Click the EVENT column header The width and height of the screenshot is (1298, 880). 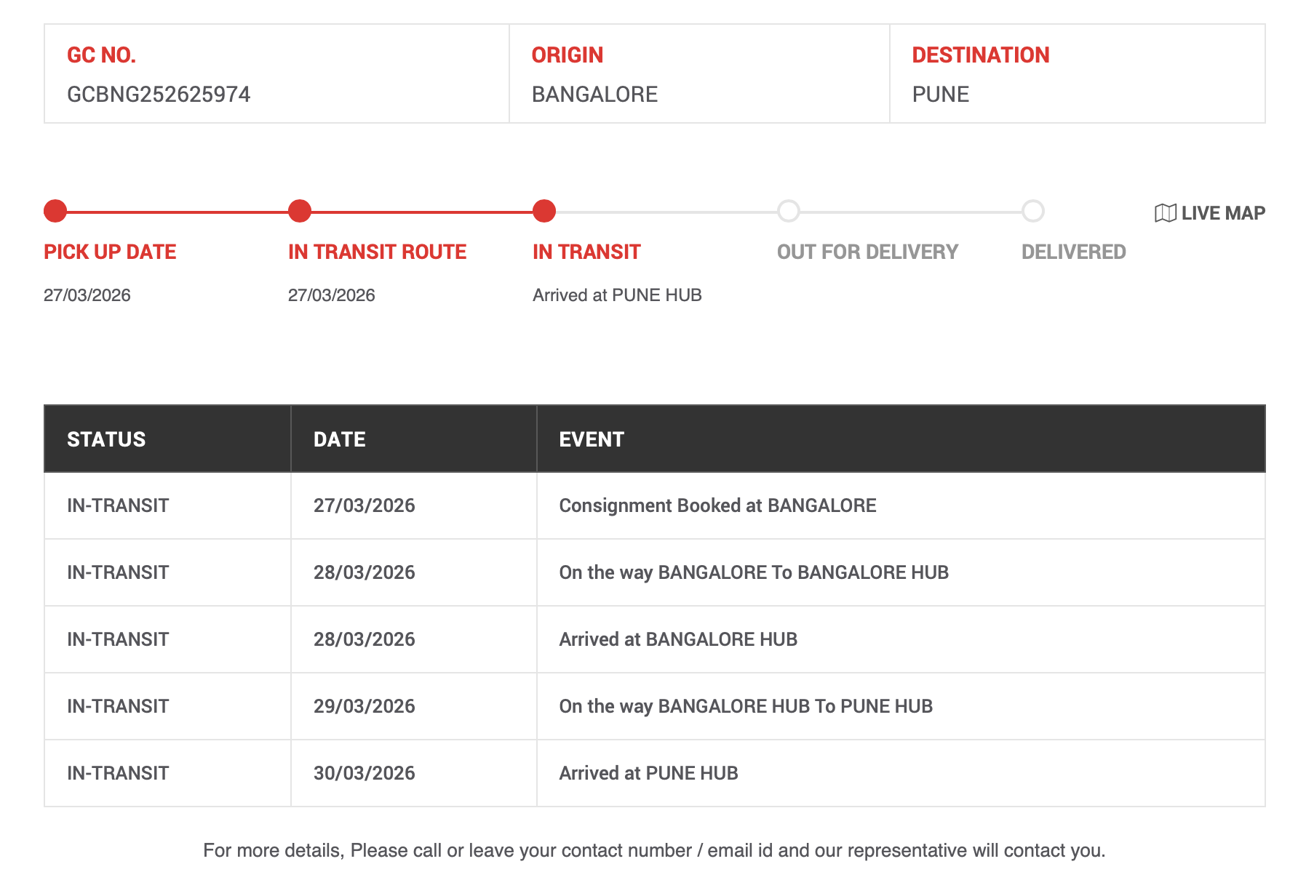tap(592, 439)
